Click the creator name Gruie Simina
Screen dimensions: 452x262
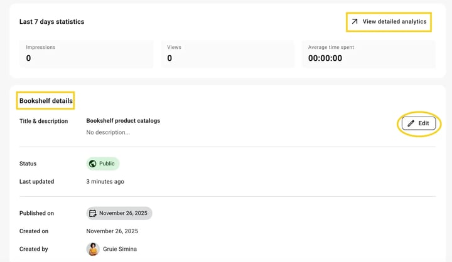pos(120,249)
